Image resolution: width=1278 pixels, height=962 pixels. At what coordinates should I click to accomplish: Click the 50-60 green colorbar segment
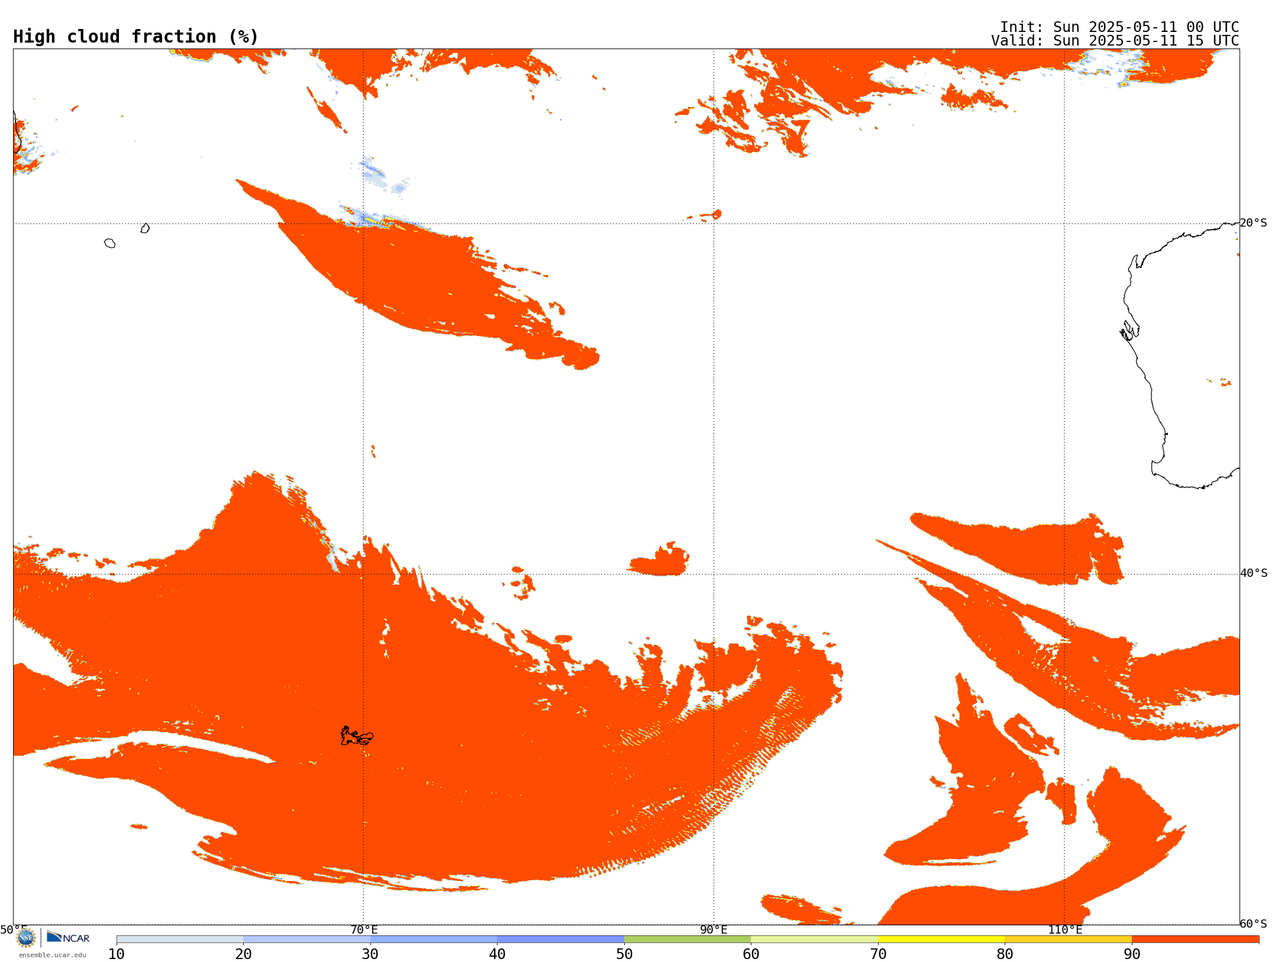[688, 940]
